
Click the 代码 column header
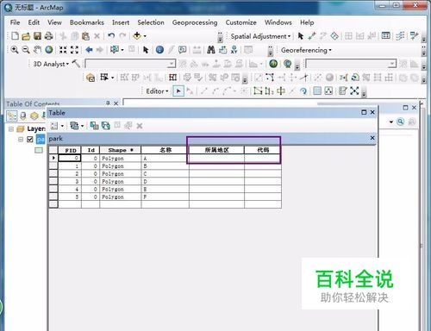[x=263, y=150]
